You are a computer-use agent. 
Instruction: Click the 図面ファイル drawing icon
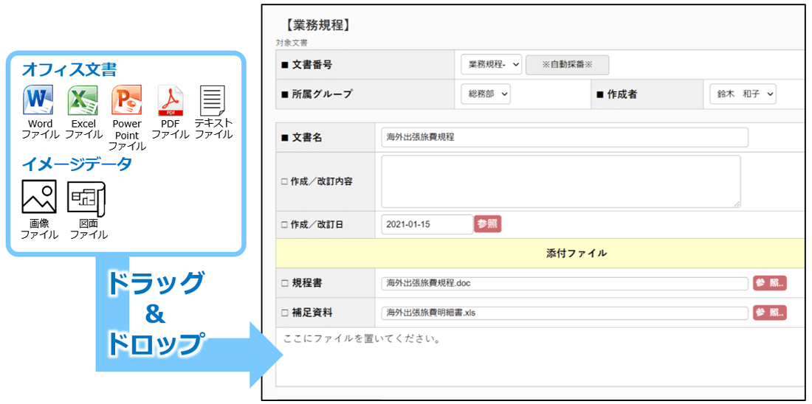(x=87, y=198)
